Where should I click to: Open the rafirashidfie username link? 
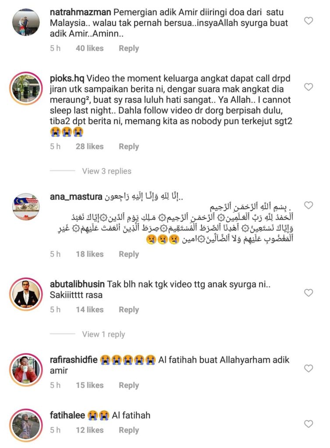pyautogui.click(x=74, y=360)
